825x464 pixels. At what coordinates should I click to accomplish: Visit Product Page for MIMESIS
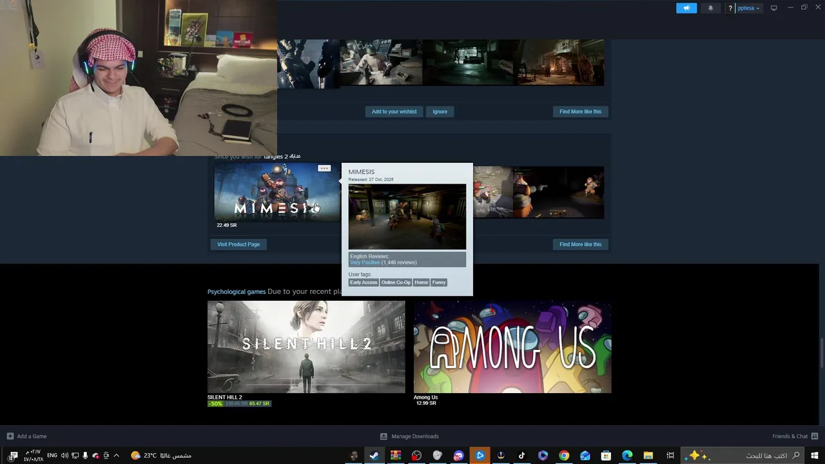click(238, 244)
